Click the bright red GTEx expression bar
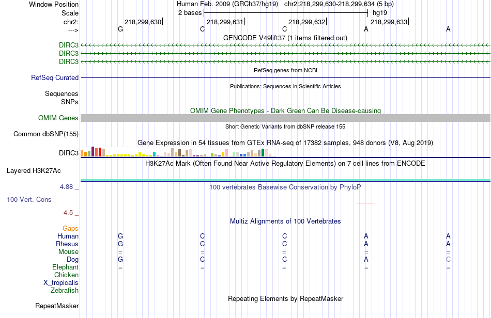Screen dimensions: 491x318 pyautogui.click(x=100, y=152)
